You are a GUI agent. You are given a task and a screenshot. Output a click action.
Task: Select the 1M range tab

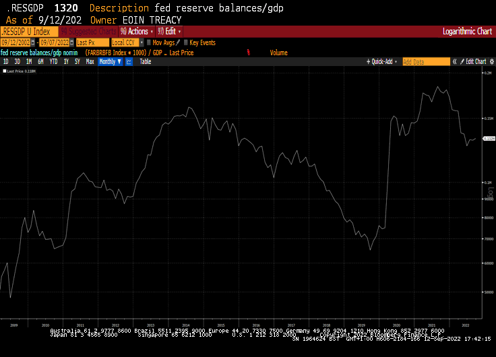tap(29, 62)
